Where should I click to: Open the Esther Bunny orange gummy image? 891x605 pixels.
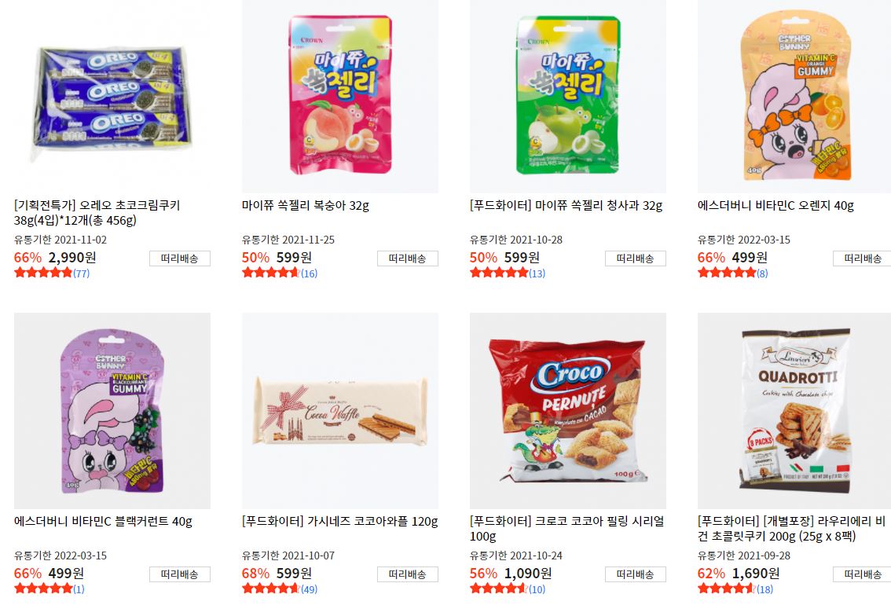[794, 97]
